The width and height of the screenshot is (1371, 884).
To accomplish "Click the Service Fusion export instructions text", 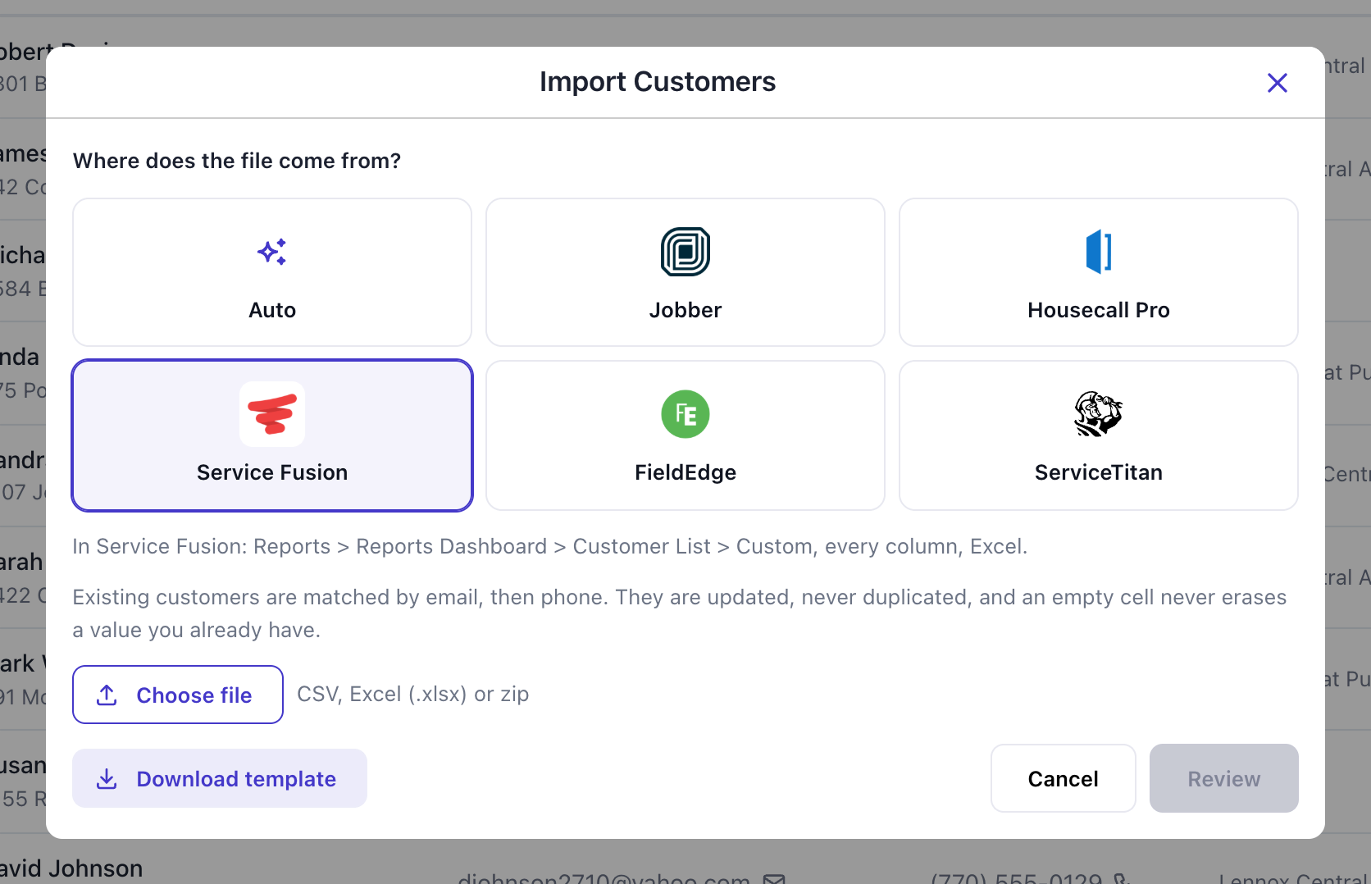I will tap(549, 546).
